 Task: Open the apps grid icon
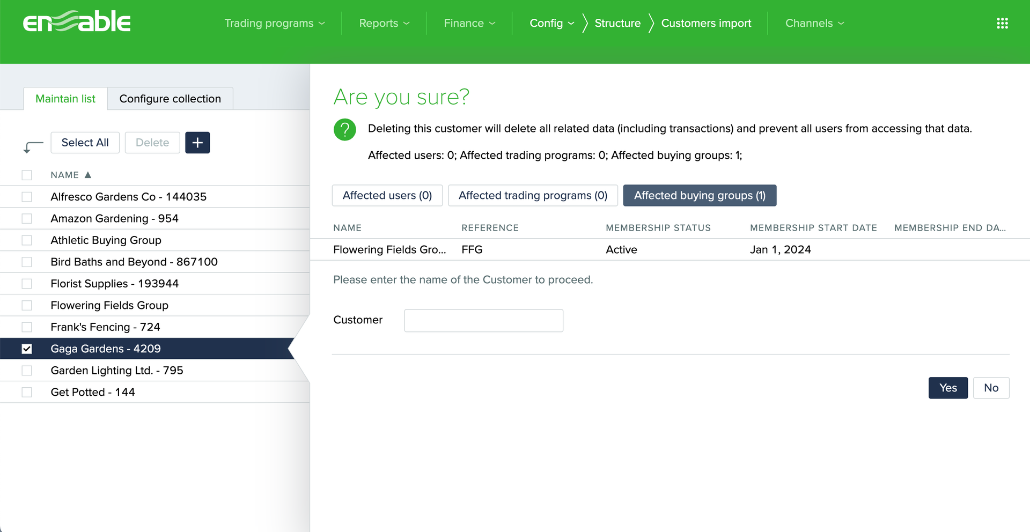1002,23
